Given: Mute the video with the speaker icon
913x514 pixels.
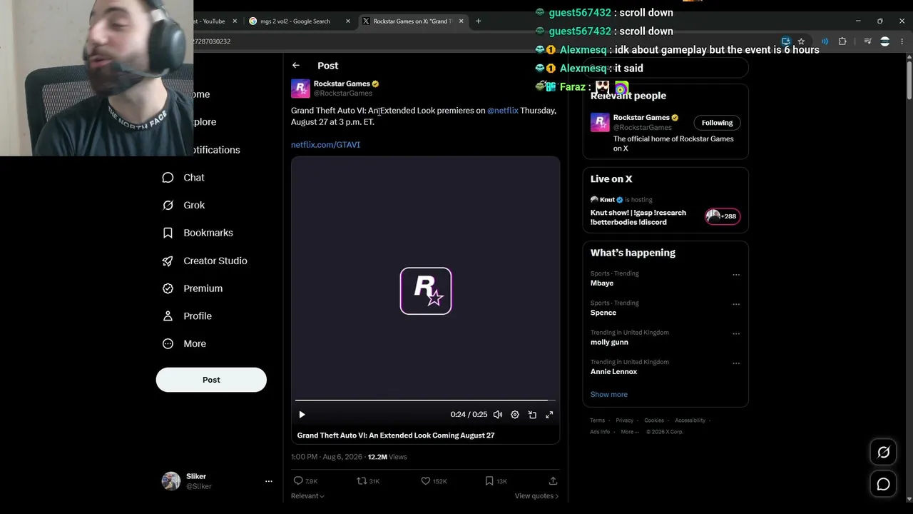Looking at the screenshot, I should 498,415.
